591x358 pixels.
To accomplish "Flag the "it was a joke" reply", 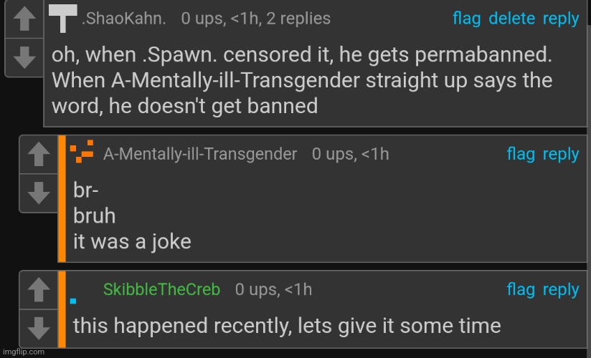I will [x=521, y=154].
